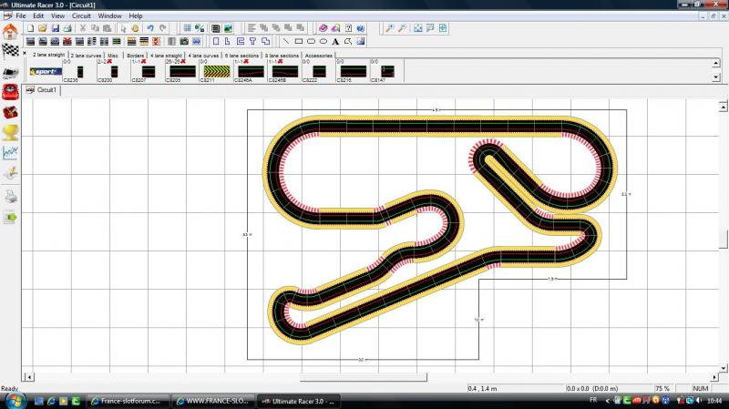
Task: Switch to the 2 lane curves tab
Action: click(x=86, y=55)
